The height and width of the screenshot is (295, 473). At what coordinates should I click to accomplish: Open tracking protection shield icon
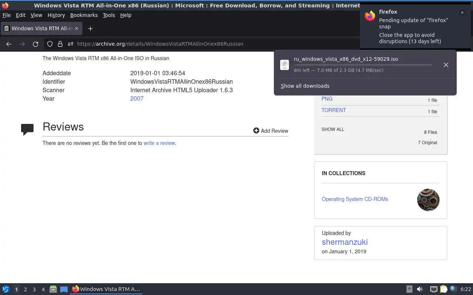click(x=50, y=44)
